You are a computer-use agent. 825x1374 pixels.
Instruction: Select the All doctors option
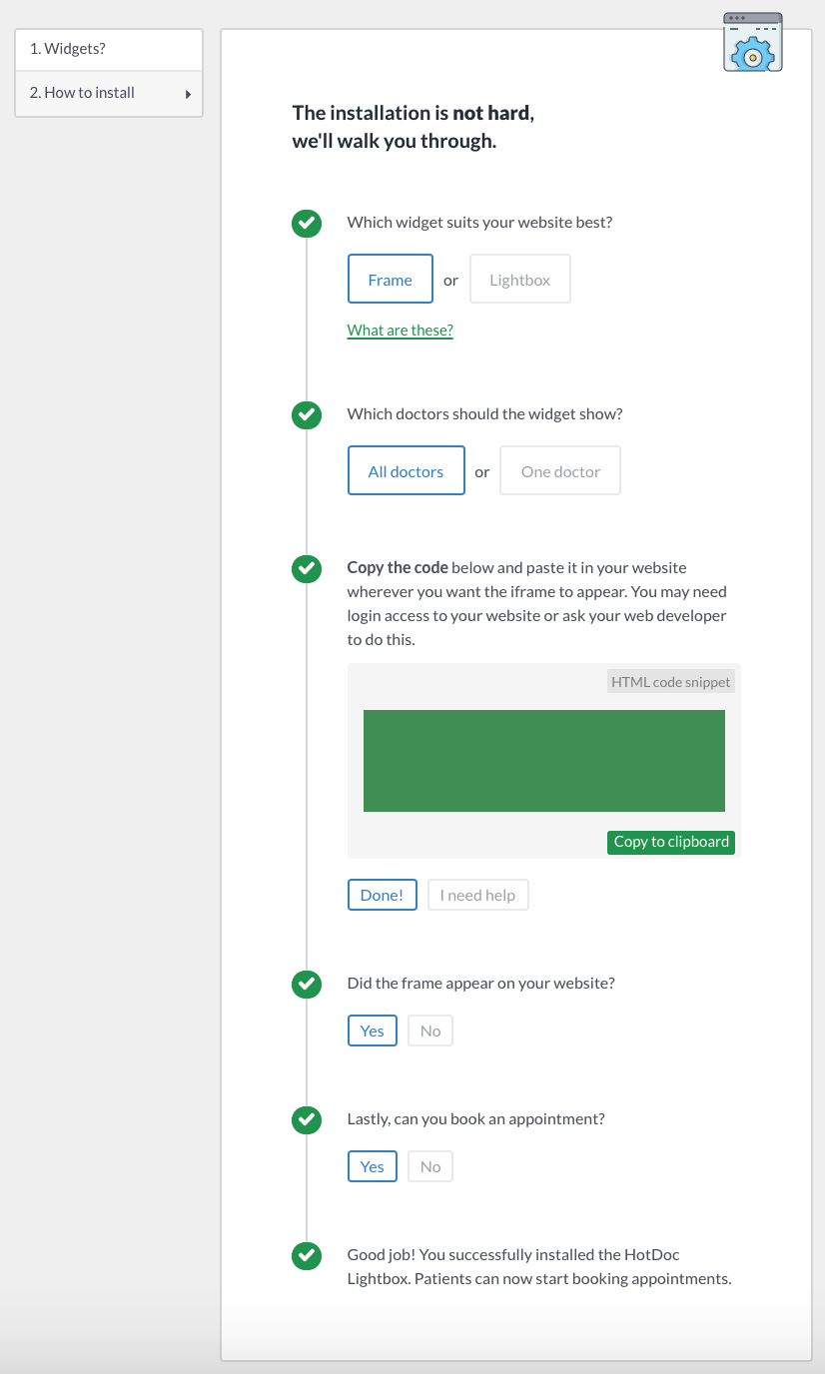point(406,470)
